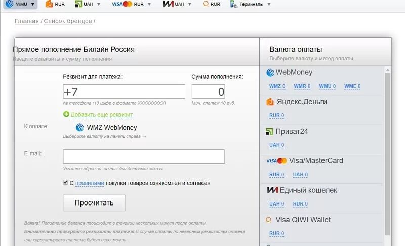Click Яндекс.Деньги wallet icon in panel

[270, 102]
